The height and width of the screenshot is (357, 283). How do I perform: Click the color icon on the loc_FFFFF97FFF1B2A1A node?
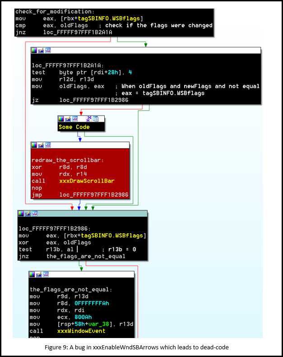pyautogui.click(x=34, y=50)
